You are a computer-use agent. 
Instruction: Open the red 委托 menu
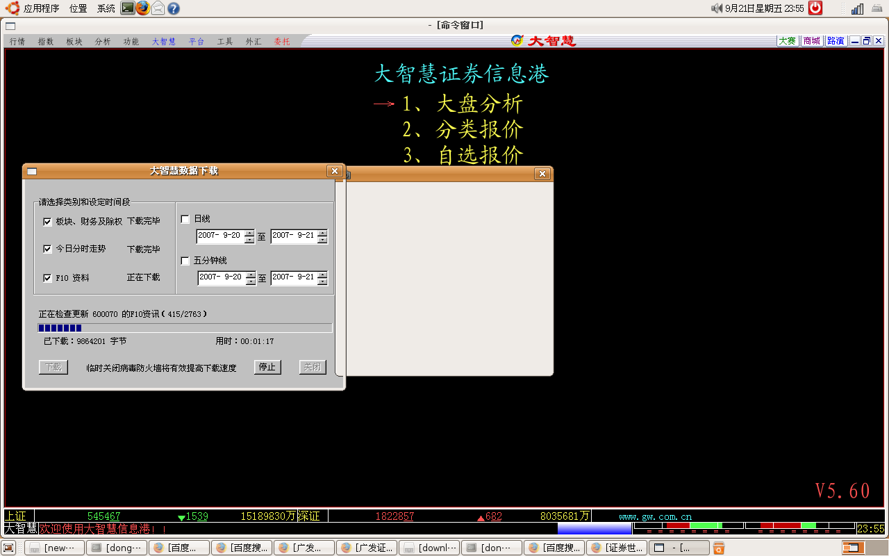(282, 42)
